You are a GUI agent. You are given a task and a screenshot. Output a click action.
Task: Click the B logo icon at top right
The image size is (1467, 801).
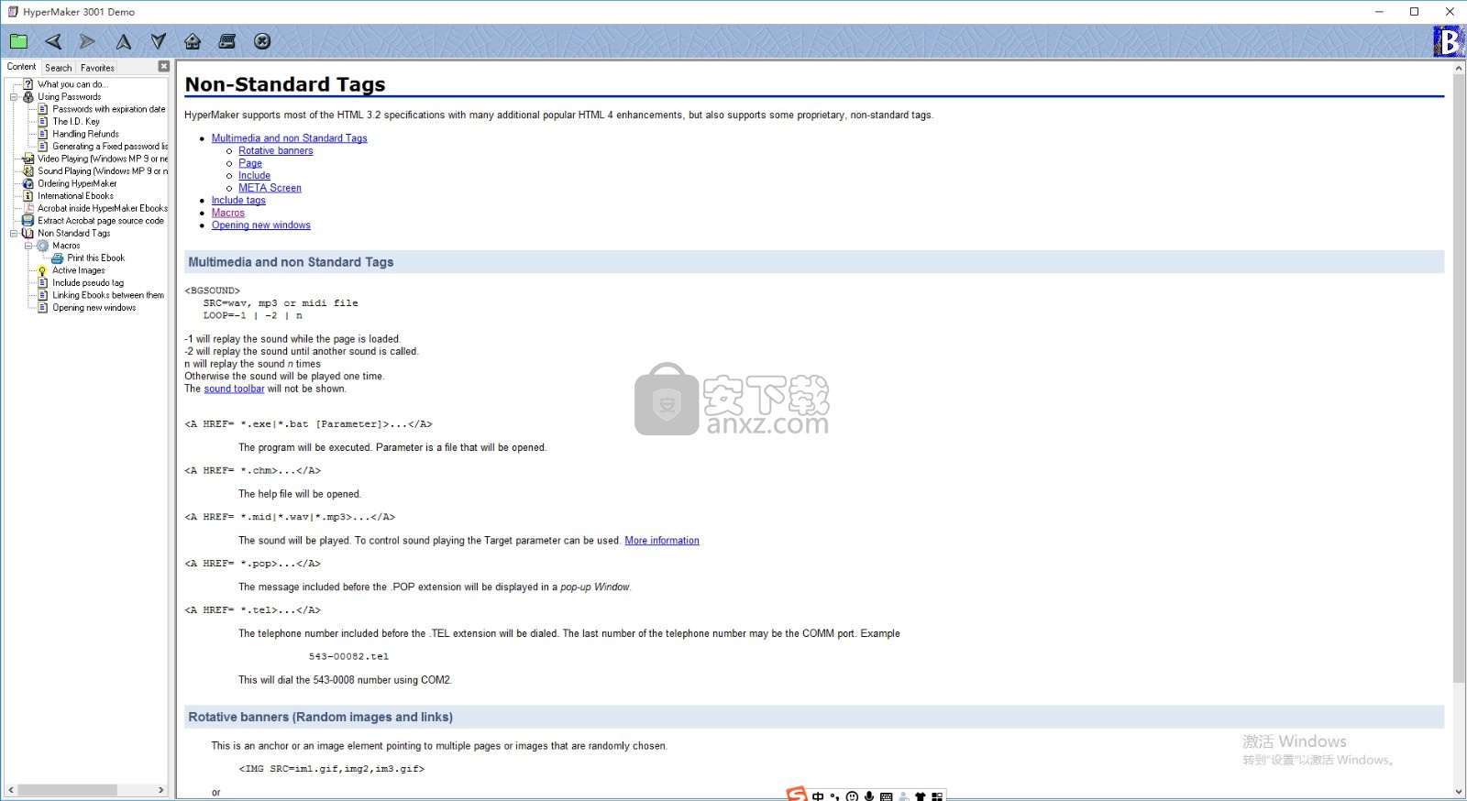tap(1449, 41)
